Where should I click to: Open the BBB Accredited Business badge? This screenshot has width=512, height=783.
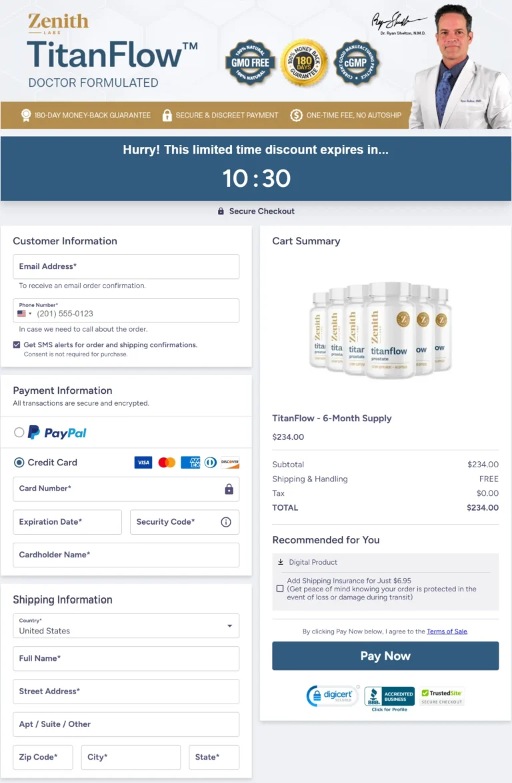389,697
